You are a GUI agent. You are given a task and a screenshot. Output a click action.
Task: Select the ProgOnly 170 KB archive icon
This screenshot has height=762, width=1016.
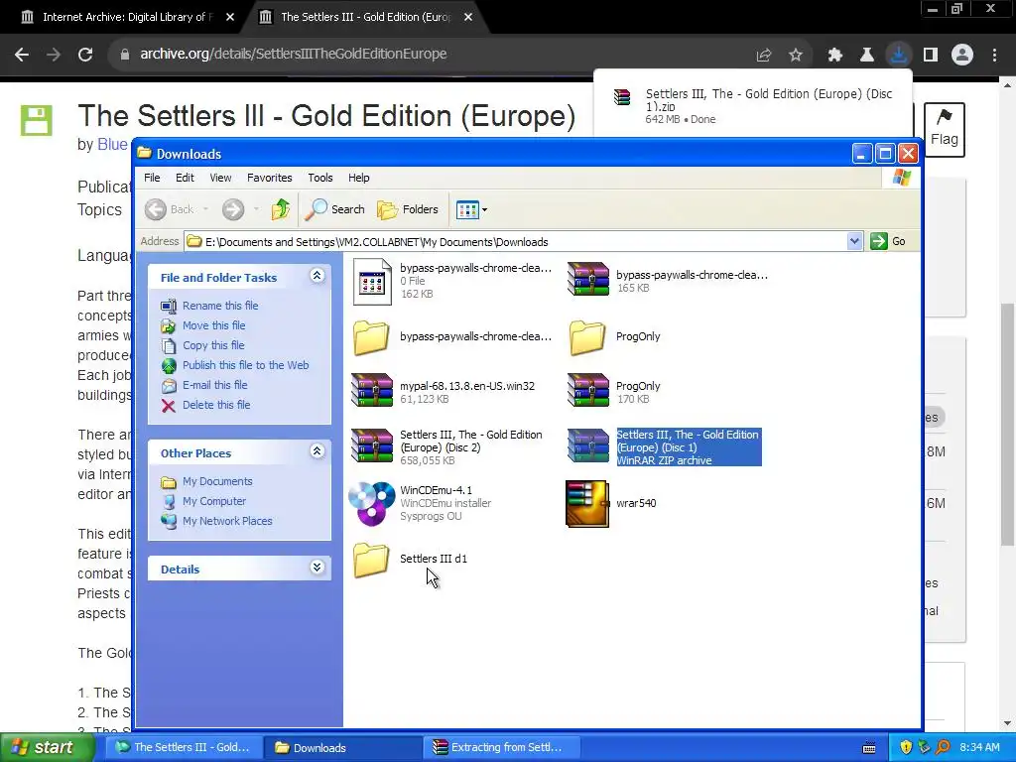(588, 390)
